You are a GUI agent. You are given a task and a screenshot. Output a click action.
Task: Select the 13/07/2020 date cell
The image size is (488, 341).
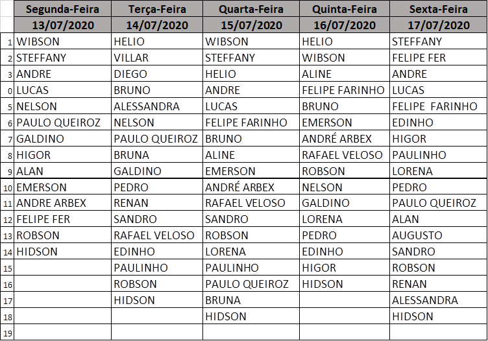pos(62,25)
